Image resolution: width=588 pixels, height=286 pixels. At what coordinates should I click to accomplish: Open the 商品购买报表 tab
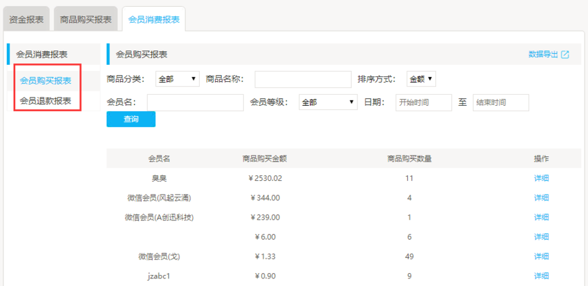click(86, 19)
